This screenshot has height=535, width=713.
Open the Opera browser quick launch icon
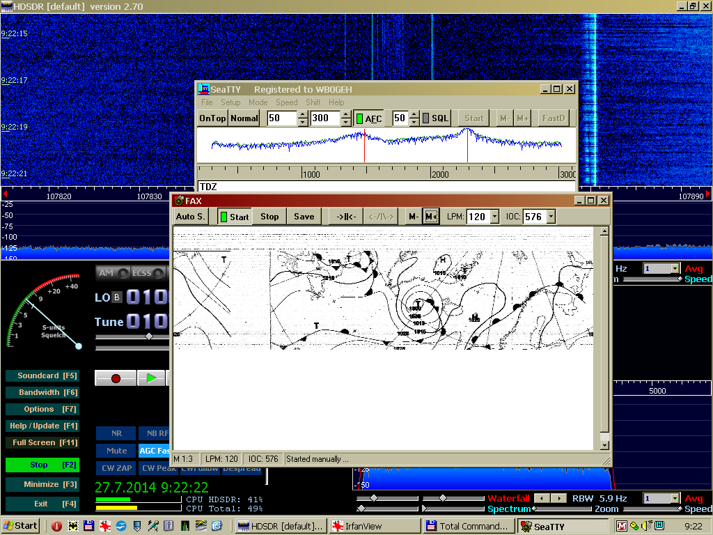[x=56, y=526]
